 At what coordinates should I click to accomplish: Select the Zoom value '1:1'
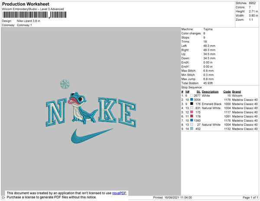pos(251,20)
